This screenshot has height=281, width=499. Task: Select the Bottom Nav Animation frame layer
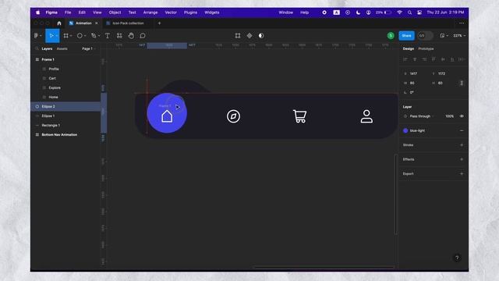(x=65, y=135)
